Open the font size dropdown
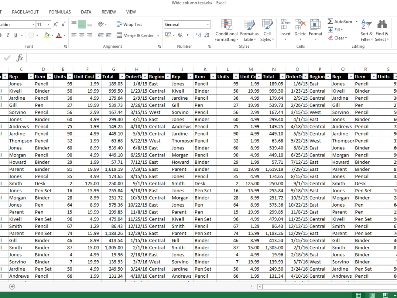 click(x=48, y=24)
